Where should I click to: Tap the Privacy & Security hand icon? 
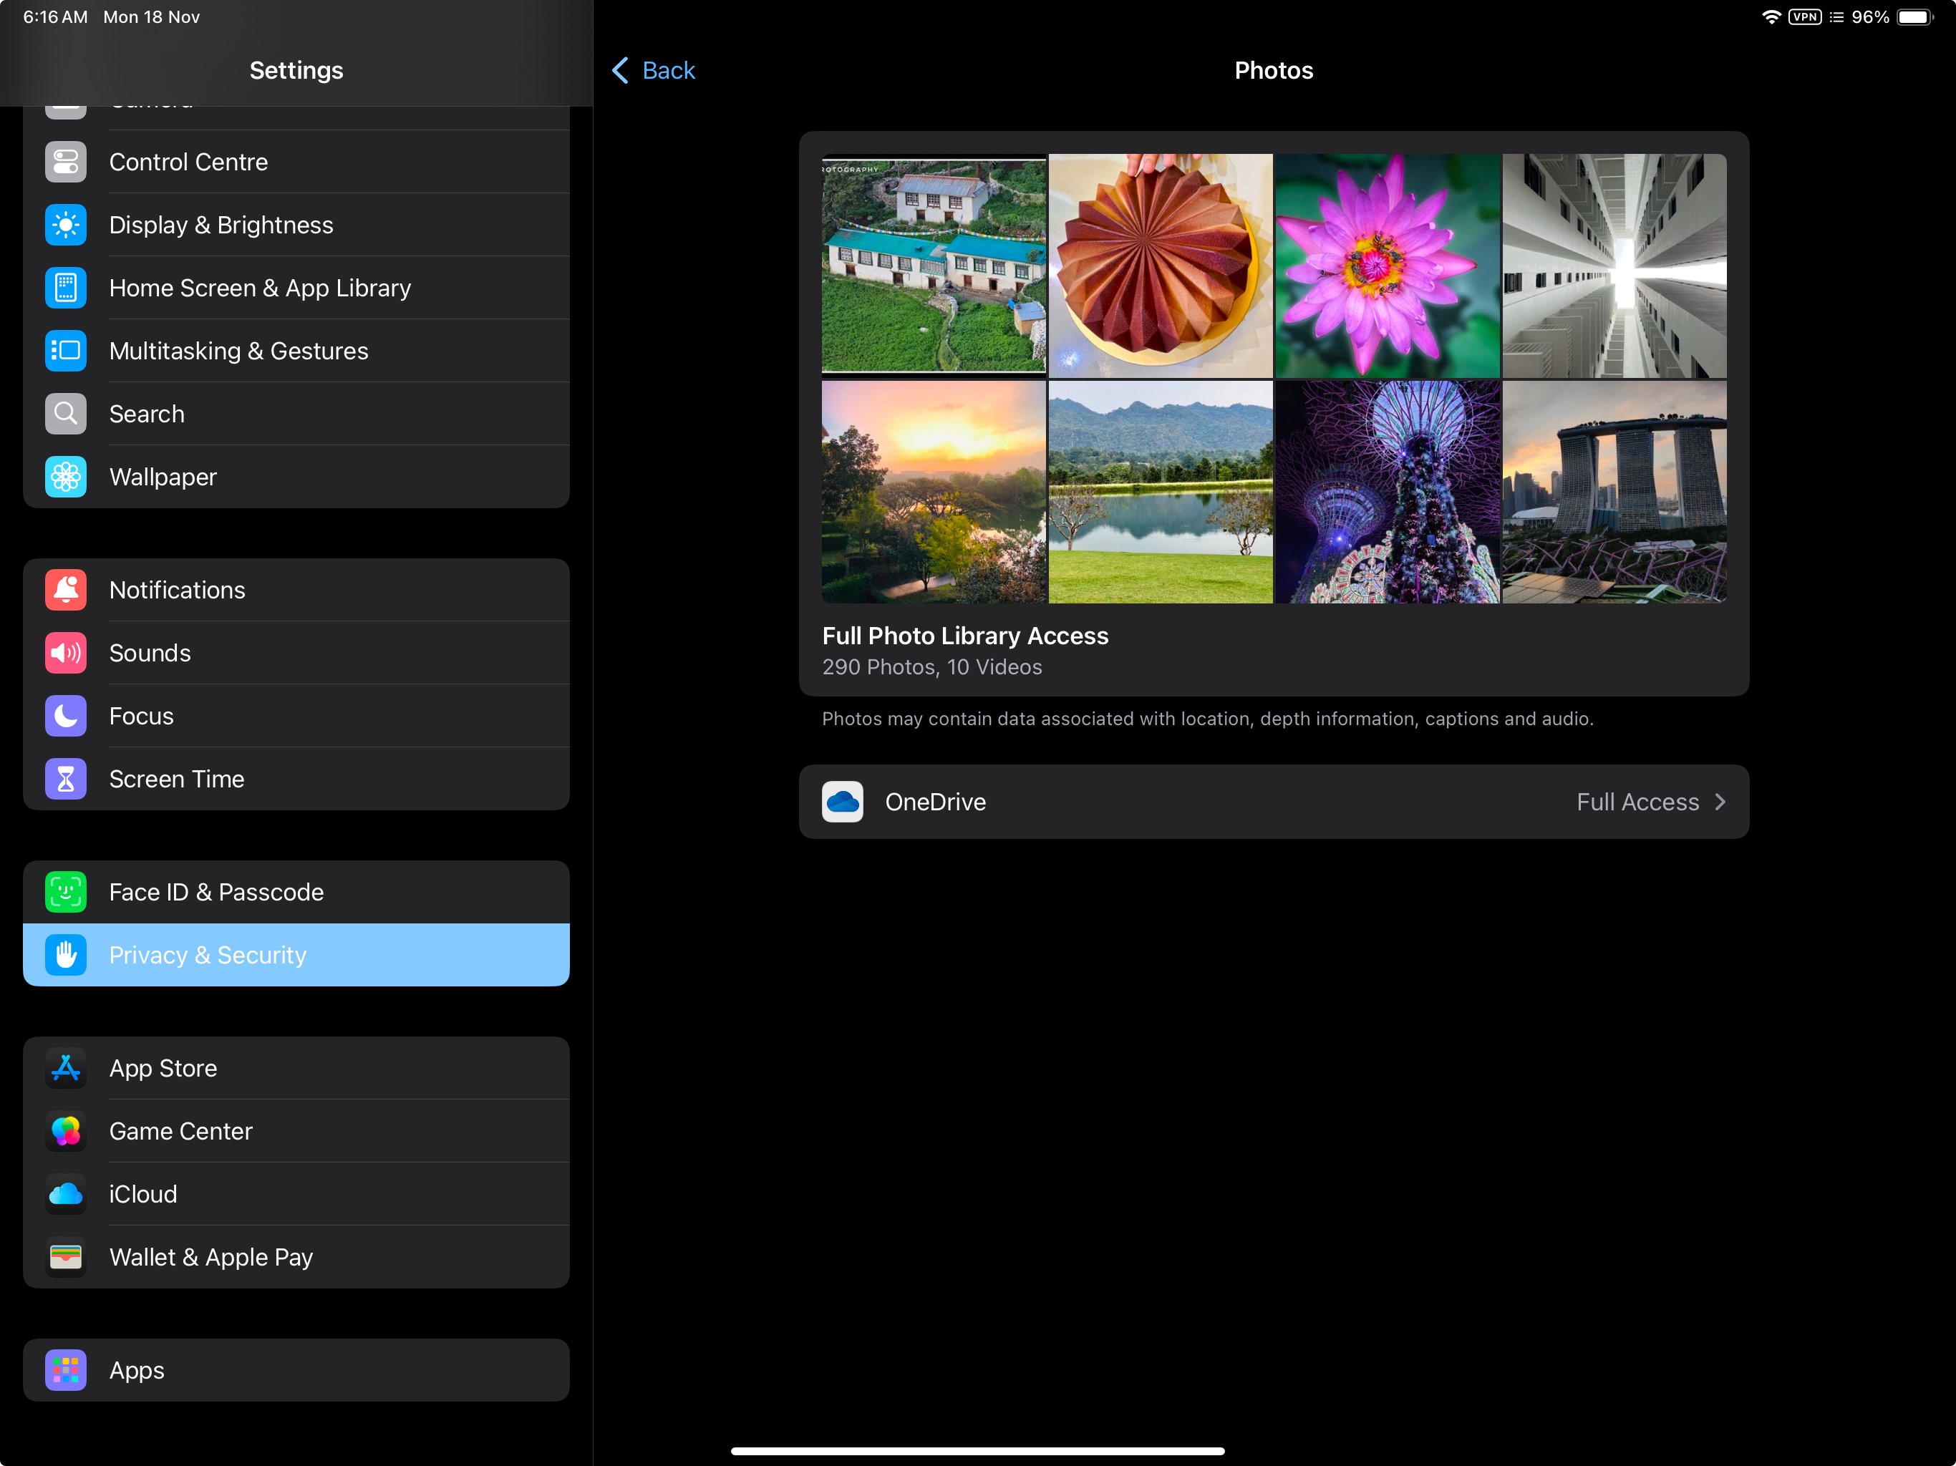coord(65,955)
